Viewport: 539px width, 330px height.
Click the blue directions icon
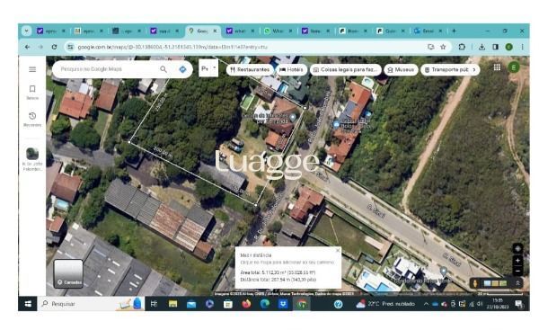pos(182,69)
